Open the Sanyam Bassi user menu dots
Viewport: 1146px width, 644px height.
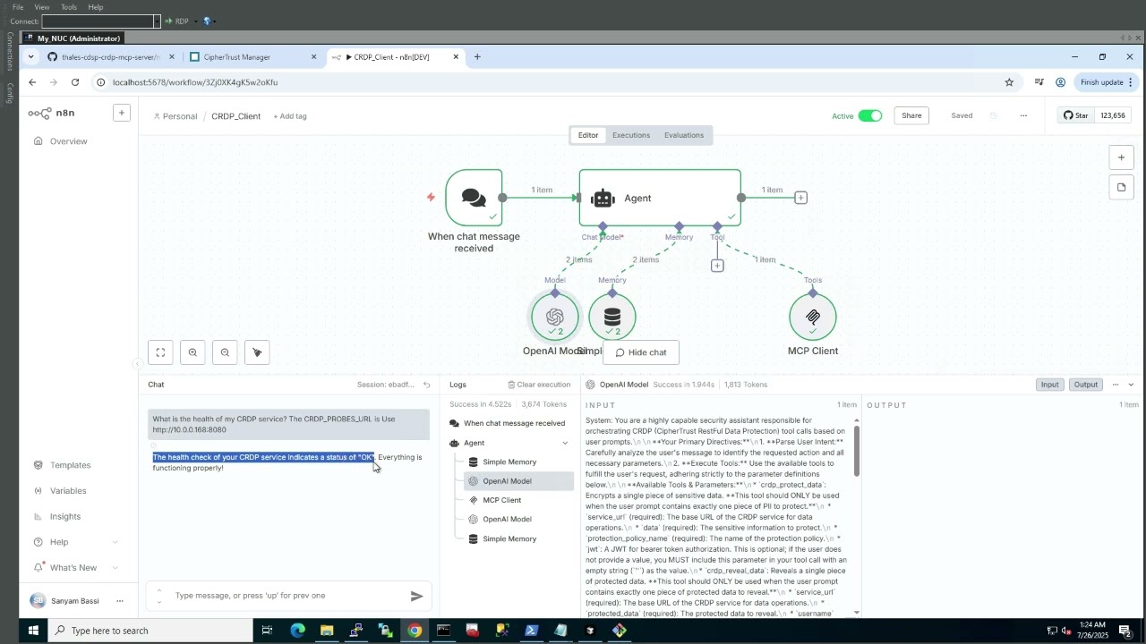click(120, 601)
